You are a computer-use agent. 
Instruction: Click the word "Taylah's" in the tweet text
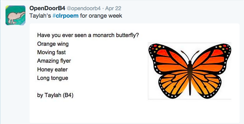tap(40, 15)
